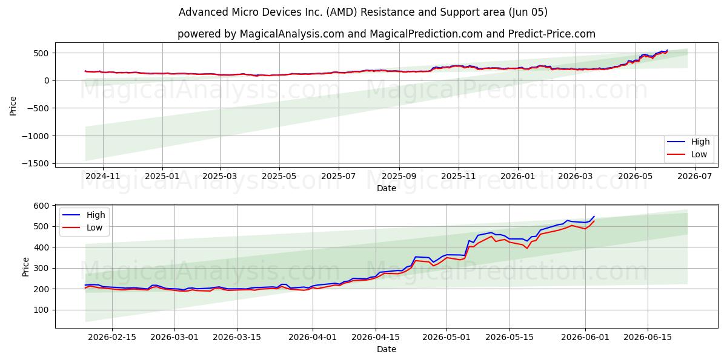The image size is (727, 363).
Task: Click the "Date" axis label under lower chart
Action: click(387, 349)
